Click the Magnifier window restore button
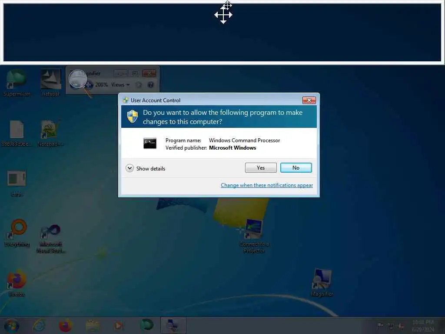445x334 pixels. click(x=135, y=73)
